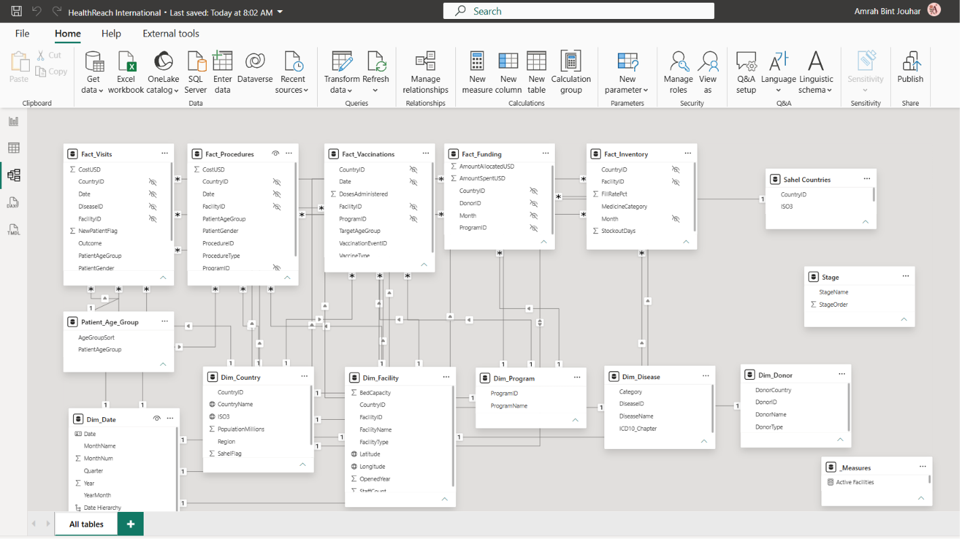Image resolution: width=960 pixels, height=539 pixels.
Task: Click the Save icon in title bar
Action: point(16,12)
